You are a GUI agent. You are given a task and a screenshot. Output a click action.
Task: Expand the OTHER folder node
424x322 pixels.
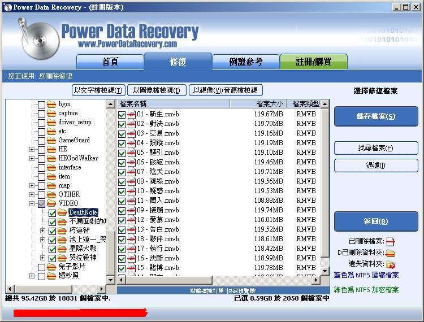(x=32, y=194)
